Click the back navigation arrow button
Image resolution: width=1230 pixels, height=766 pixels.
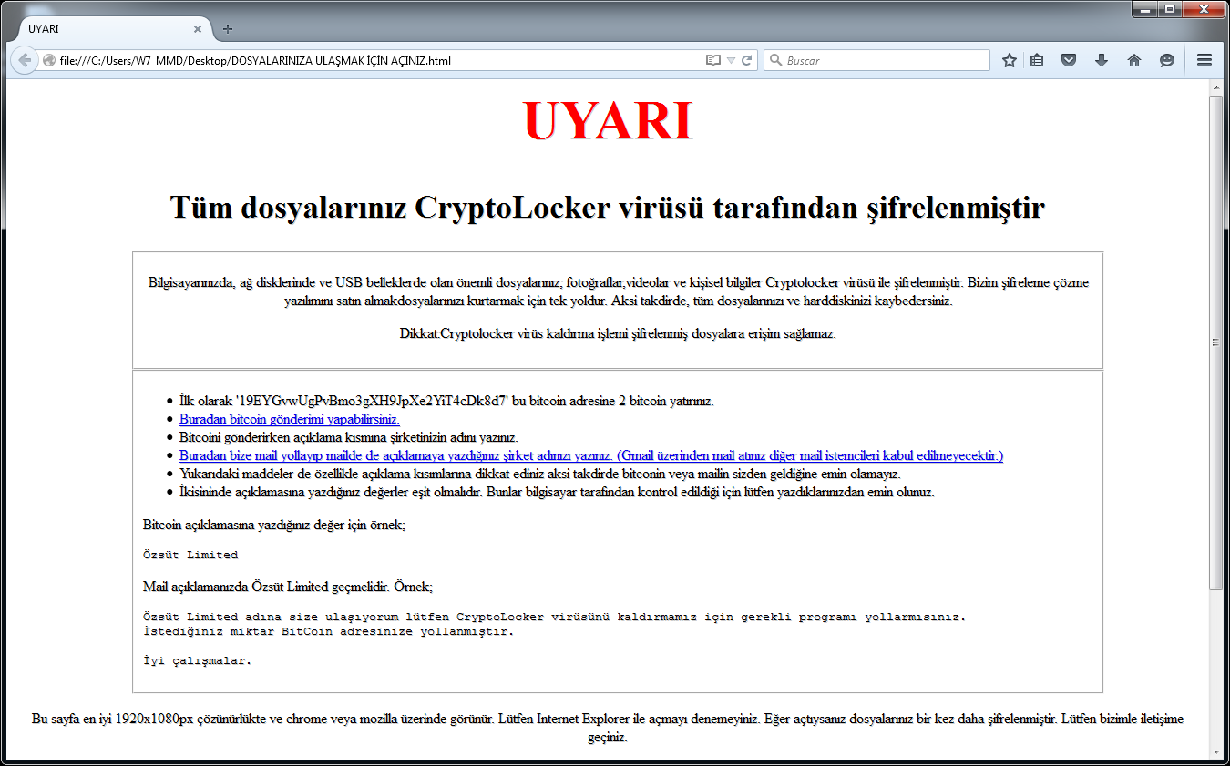25,60
